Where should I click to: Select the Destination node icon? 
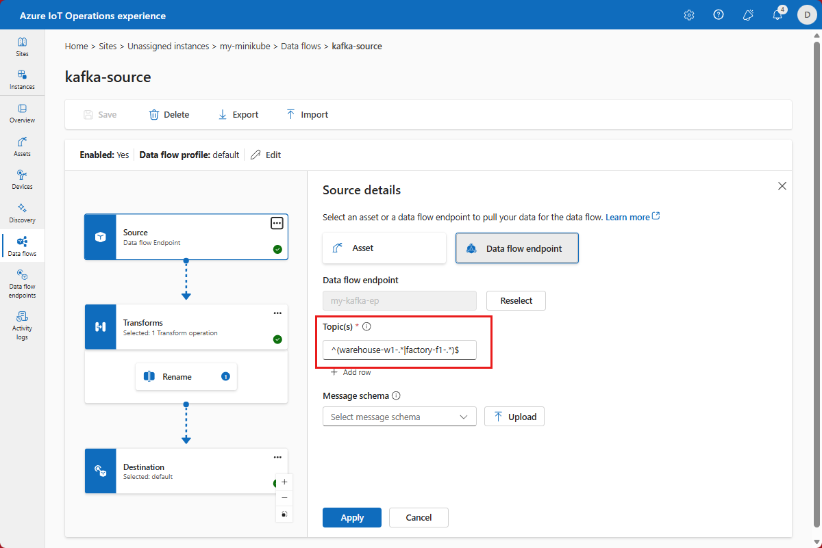[101, 471]
